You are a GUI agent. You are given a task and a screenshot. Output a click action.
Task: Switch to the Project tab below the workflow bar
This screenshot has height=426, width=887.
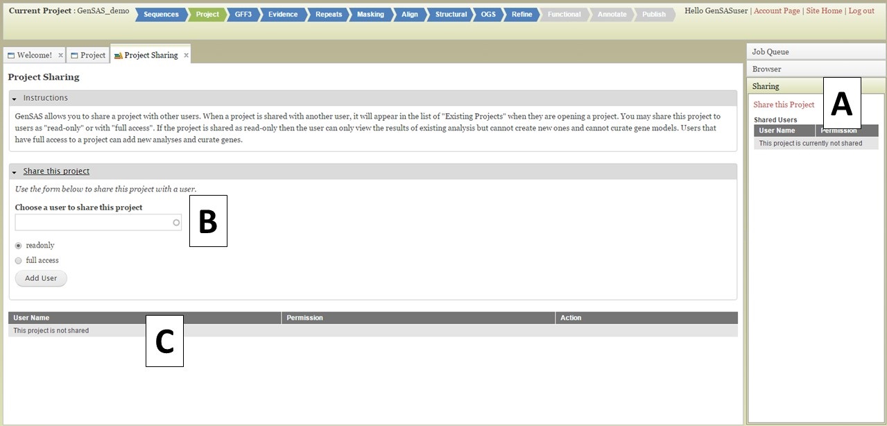point(88,56)
